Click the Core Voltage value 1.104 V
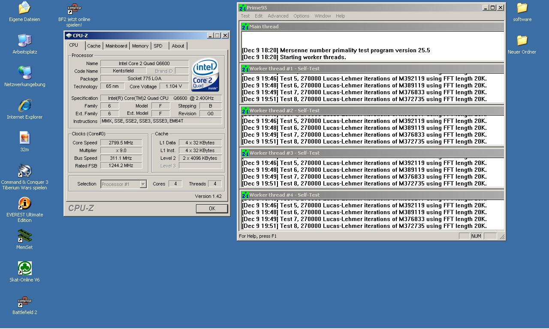The width and height of the screenshot is (549, 329). pos(174,86)
